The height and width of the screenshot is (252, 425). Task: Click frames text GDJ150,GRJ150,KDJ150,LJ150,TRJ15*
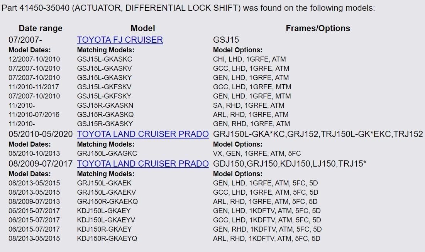(x=290, y=164)
